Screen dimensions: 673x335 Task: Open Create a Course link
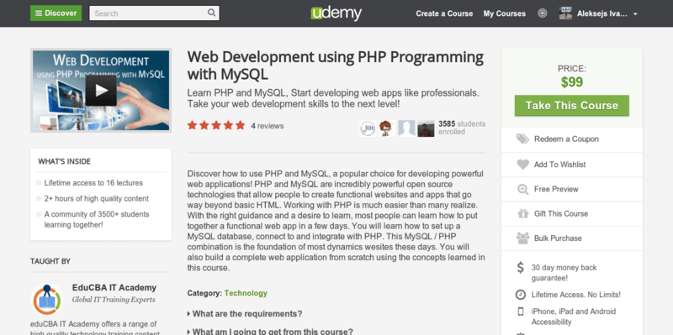pyautogui.click(x=444, y=13)
